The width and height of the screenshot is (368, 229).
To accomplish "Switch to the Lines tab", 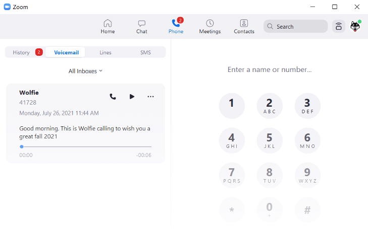I will tap(106, 52).
